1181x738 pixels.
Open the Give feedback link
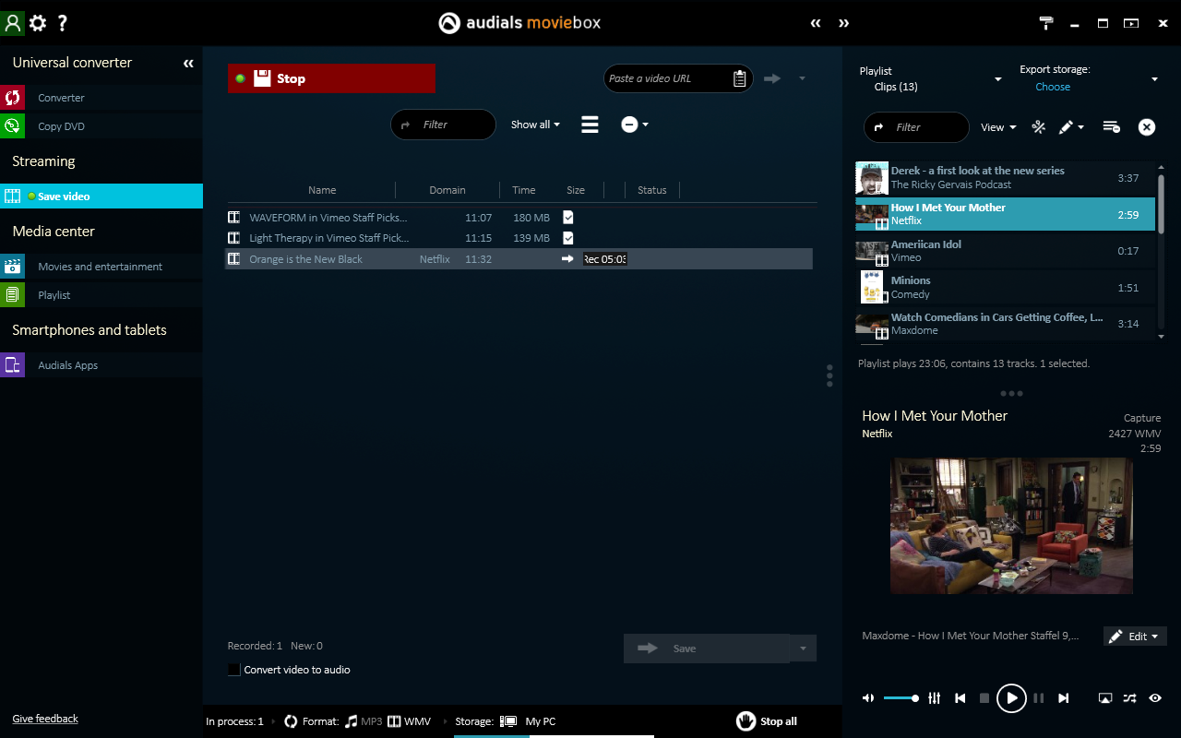click(x=45, y=719)
